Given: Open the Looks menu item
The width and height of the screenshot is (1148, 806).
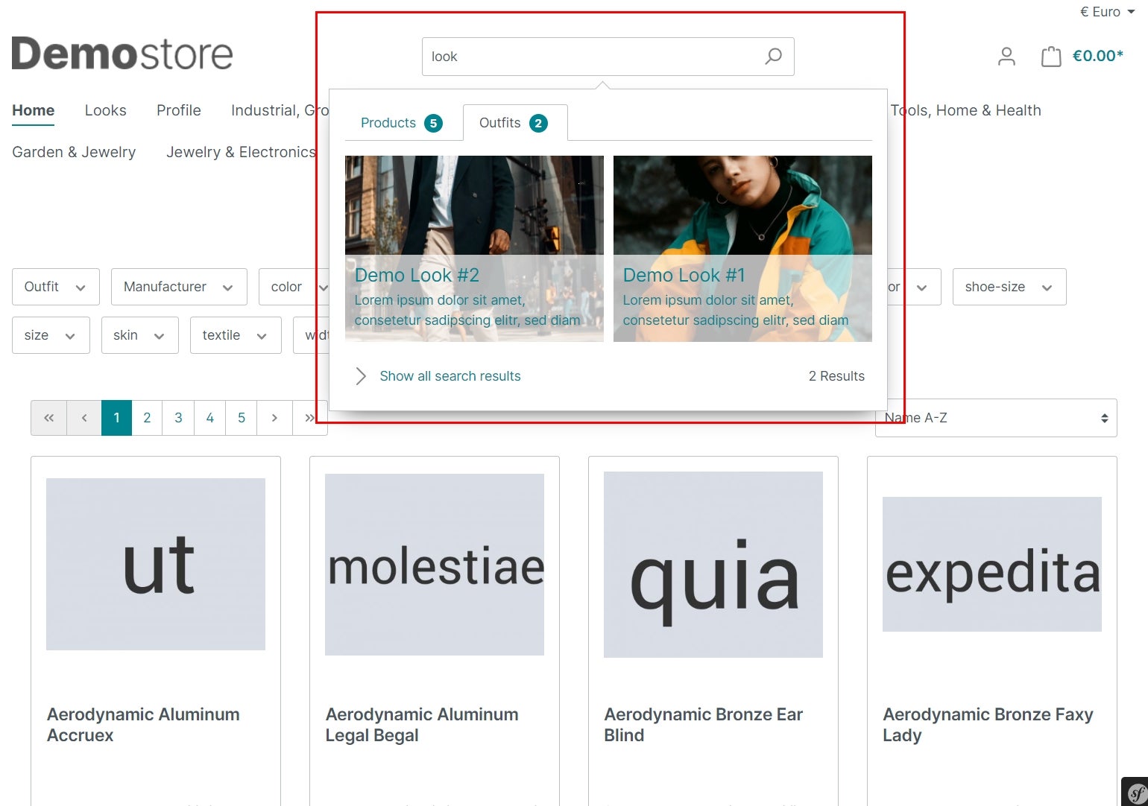Looking at the screenshot, I should point(106,110).
